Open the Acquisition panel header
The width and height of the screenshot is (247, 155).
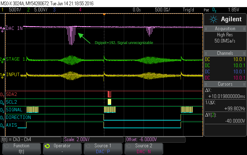point(225,29)
